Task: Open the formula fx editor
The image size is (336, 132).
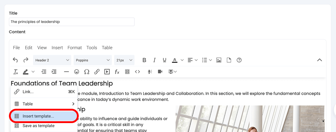Action: pyautogui.click(x=117, y=72)
